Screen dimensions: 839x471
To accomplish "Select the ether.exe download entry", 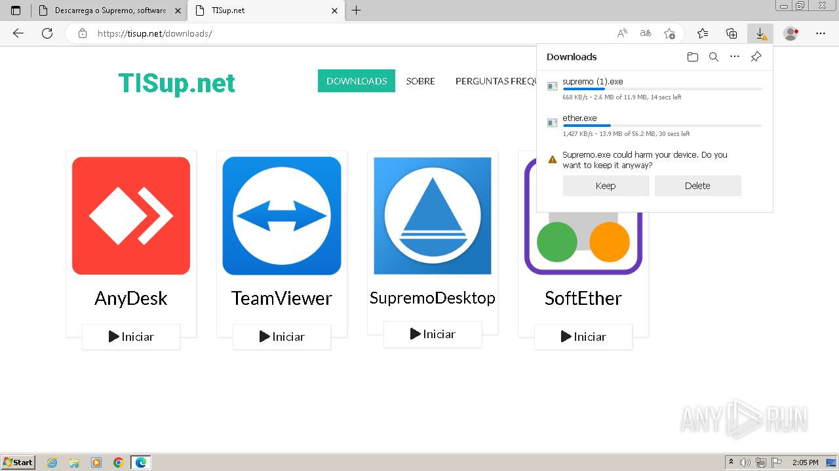I will [655, 126].
